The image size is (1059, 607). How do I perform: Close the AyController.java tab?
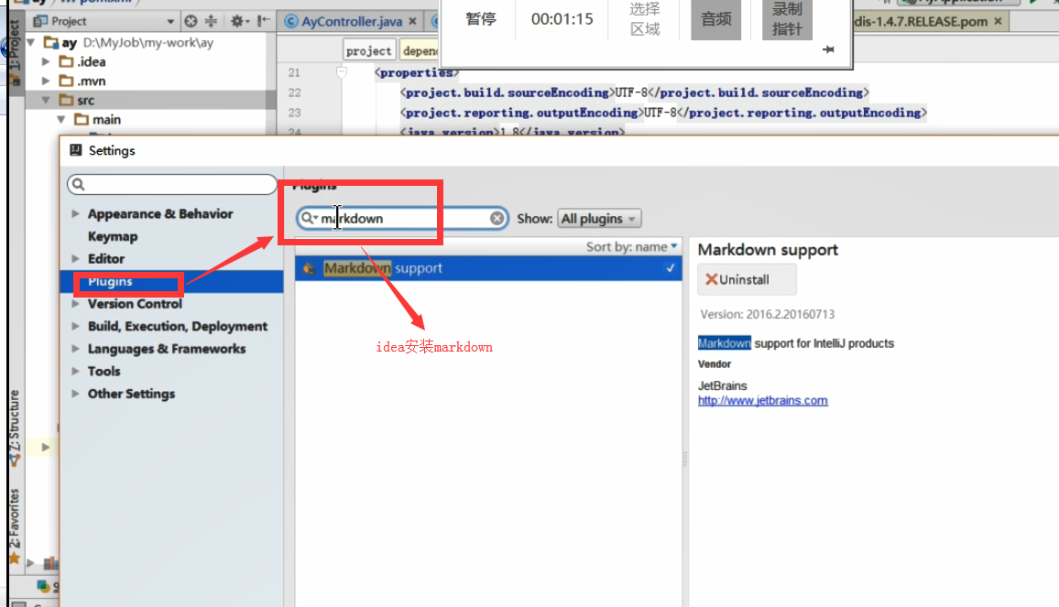[x=412, y=22]
